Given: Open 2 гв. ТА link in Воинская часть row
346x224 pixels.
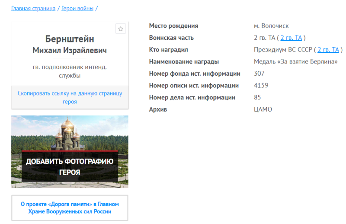Looking at the screenshot, I should click(291, 38).
